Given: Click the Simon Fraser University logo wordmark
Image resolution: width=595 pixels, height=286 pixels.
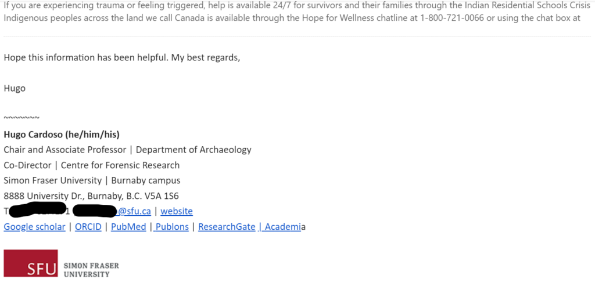Looking at the screenshot, I should click(x=91, y=270).
